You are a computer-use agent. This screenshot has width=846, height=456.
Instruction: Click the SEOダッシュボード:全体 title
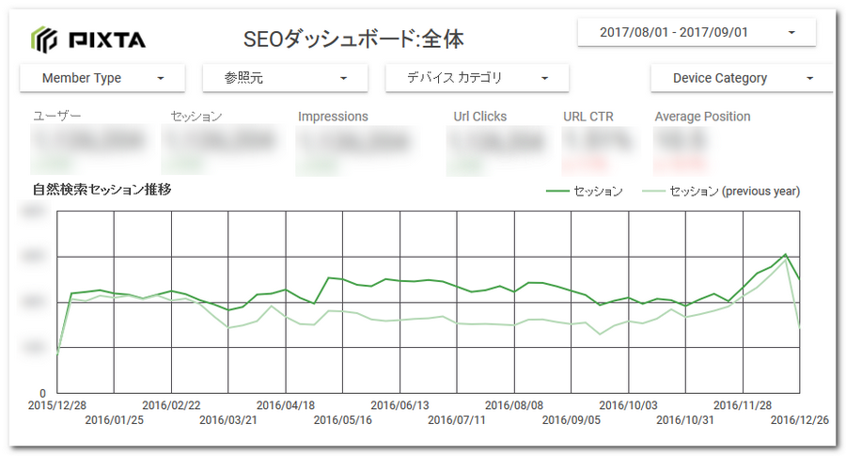(353, 39)
